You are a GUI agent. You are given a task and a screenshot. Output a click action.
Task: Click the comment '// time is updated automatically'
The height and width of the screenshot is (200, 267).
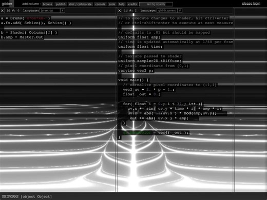coord(176,42)
